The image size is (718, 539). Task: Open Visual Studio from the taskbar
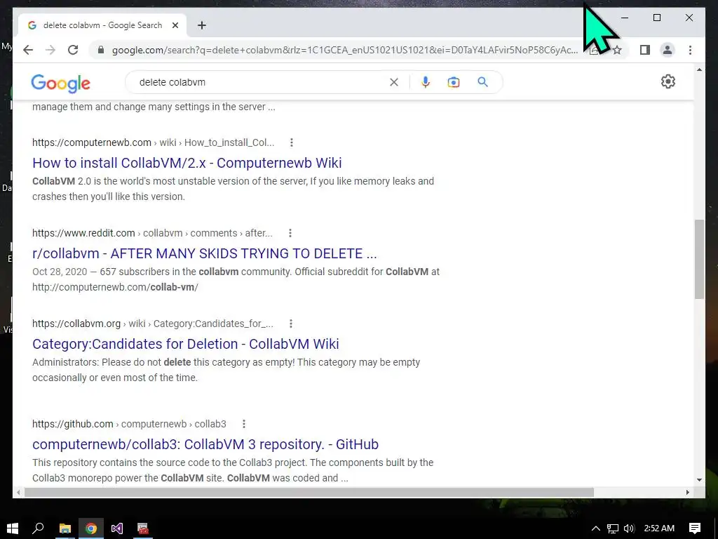pos(117,528)
